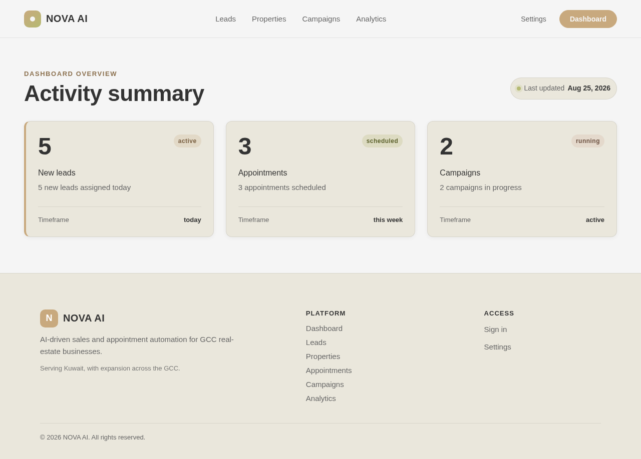Click the 'this week' timeframe value

click(388, 220)
